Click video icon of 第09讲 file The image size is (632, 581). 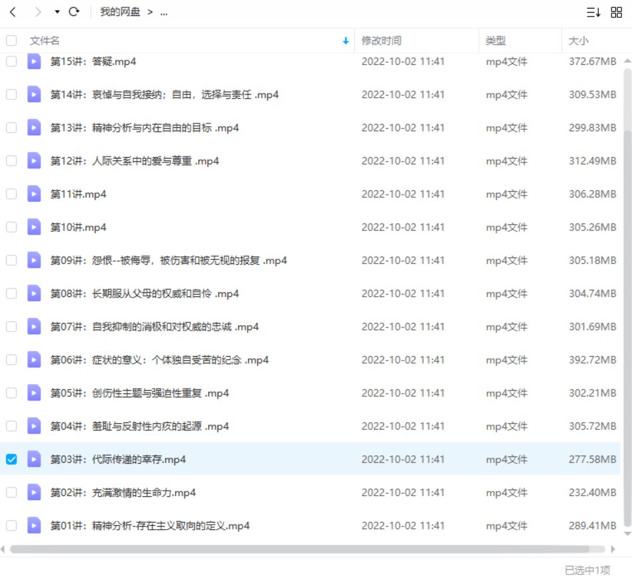click(x=34, y=260)
